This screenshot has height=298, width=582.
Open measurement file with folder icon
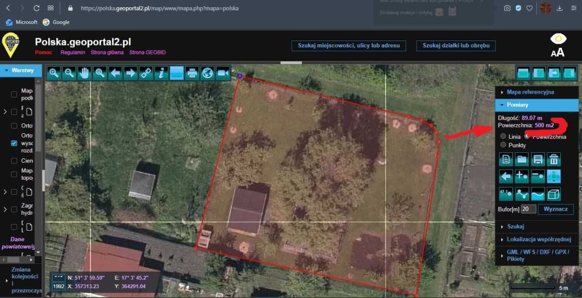click(x=522, y=159)
